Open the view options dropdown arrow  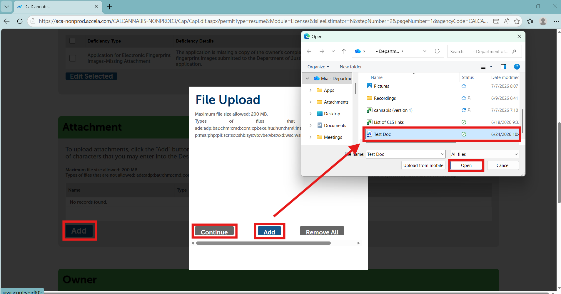[x=491, y=67]
